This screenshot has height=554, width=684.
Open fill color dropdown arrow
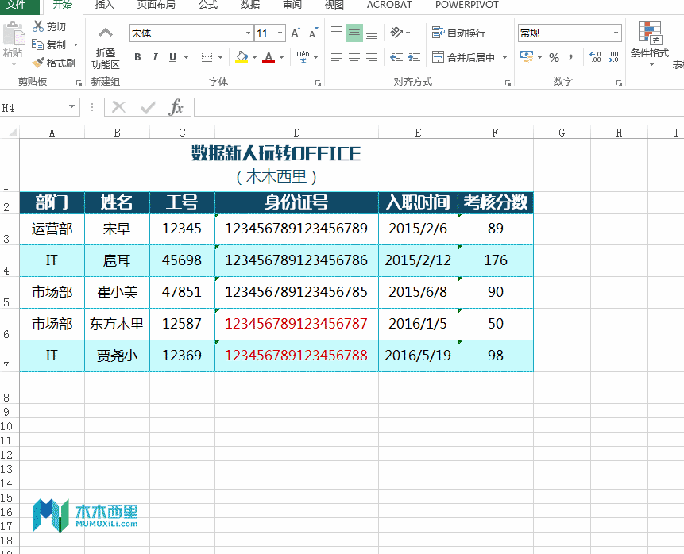coord(255,57)
